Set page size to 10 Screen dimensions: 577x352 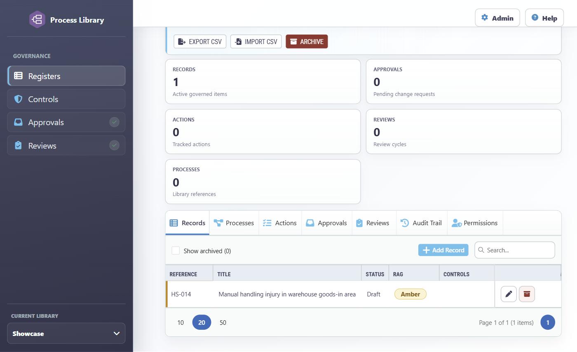tap(181, 322)
